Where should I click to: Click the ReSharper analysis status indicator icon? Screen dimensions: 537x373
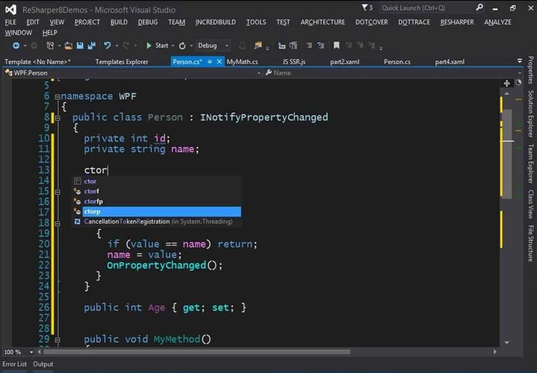pos(518,83)
